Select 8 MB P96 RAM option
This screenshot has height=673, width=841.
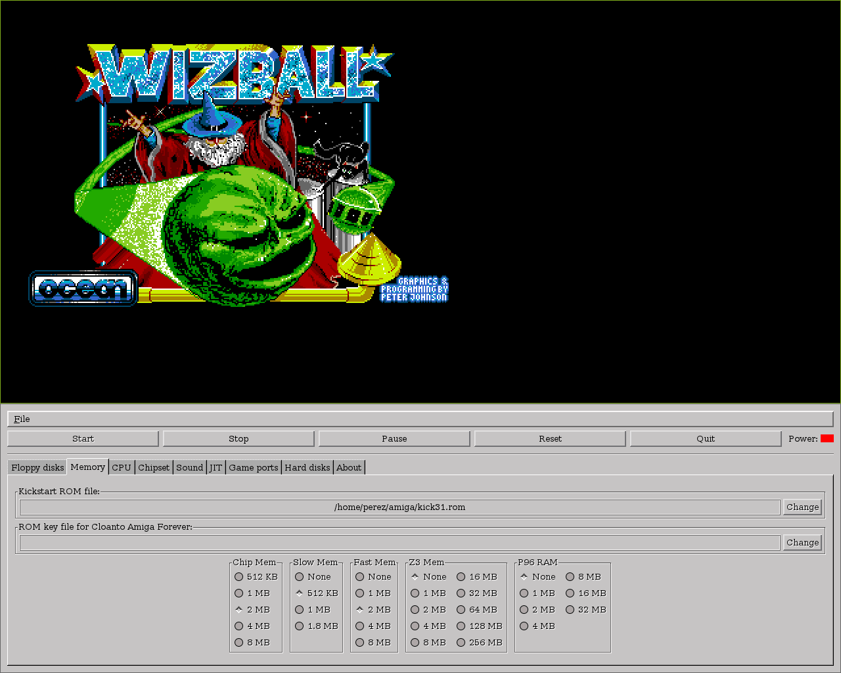point(583,577)
